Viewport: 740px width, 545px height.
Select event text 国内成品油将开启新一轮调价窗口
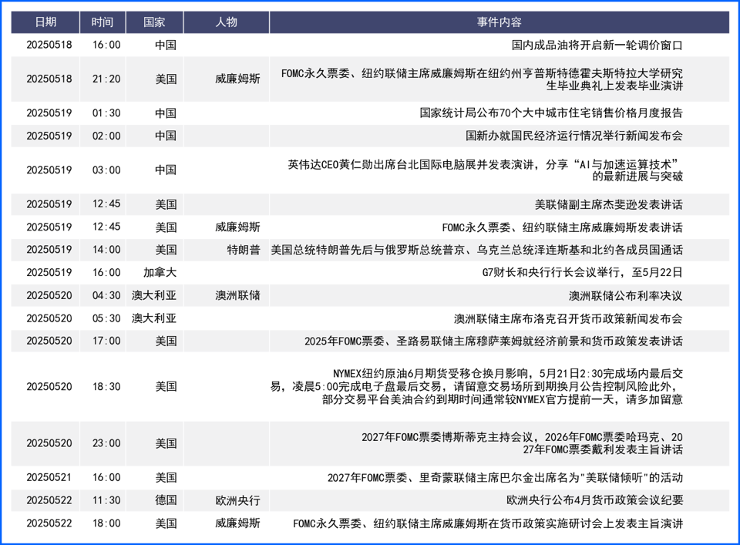(x=597, y=45)
